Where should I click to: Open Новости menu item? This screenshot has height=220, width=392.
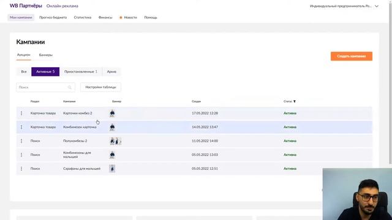click(x=130, y=18)
